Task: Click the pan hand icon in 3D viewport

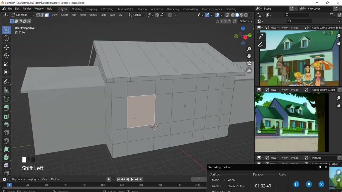Action: pyautogui.click(x=249, y=56)
